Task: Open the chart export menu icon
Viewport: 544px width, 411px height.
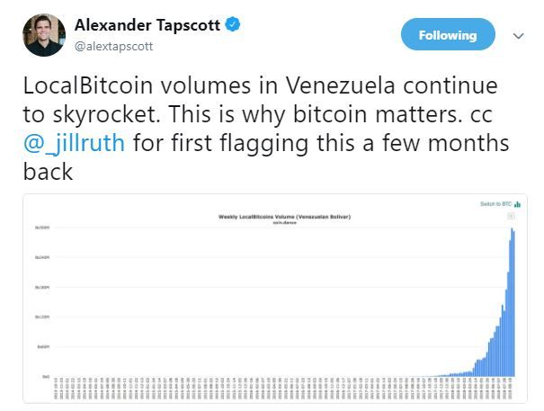Action: tap(512, 216)
